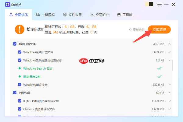Uncheck IE(含IE内核)浏览器缓存文件 checkbox

(20, 101)
